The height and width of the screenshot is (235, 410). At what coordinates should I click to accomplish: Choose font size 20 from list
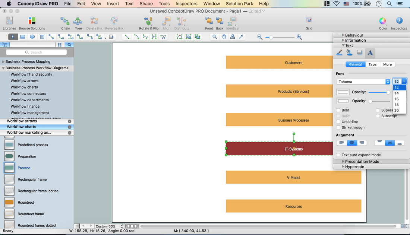[x=399, y=110]
